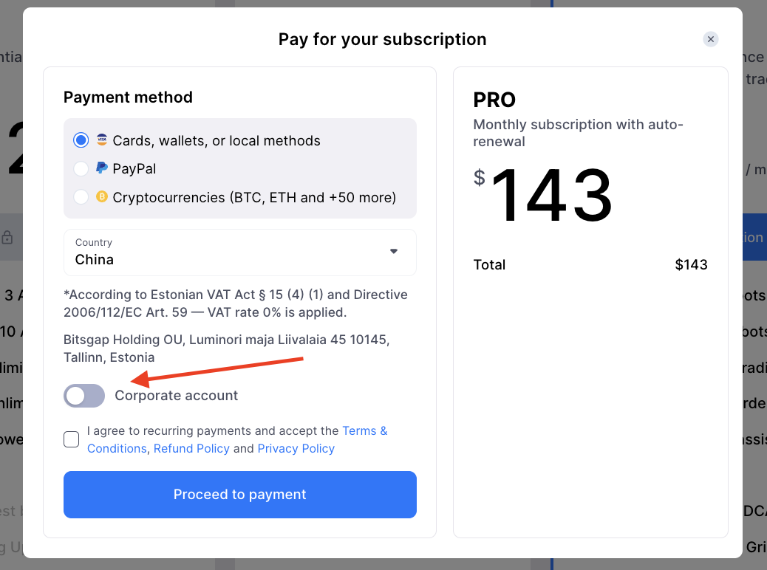
Task: Close the subscription payment dialog
Action: coord(710,39)
